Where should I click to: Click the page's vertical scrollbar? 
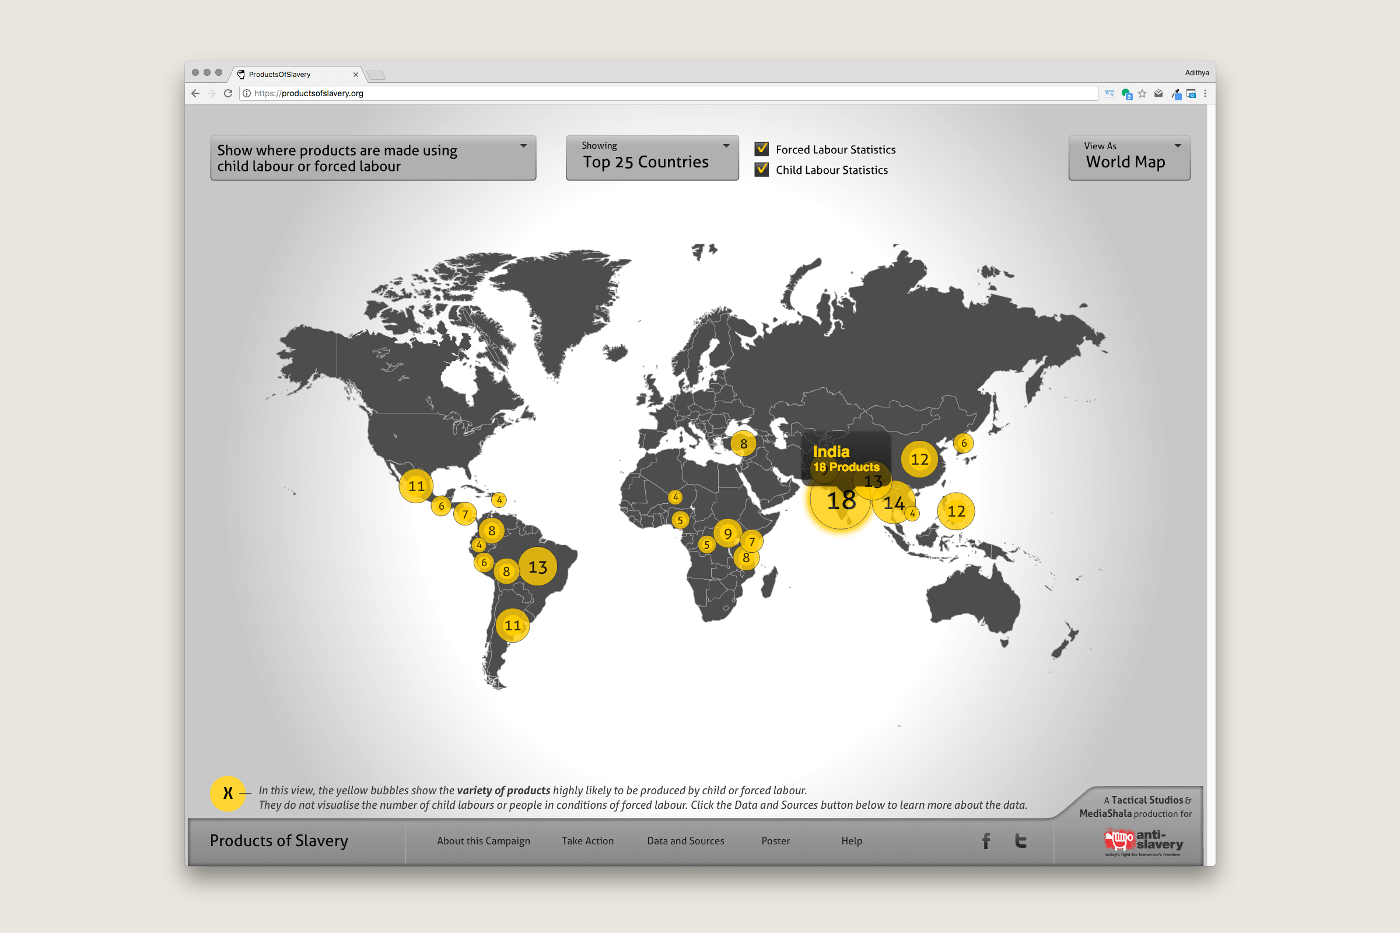(x=1212, y=485)
